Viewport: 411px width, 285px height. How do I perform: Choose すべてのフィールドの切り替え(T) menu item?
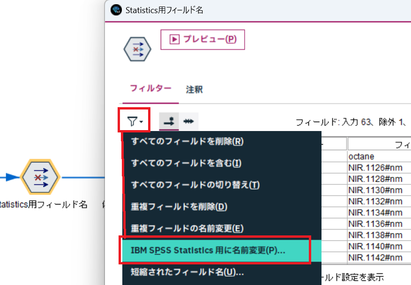222,185
